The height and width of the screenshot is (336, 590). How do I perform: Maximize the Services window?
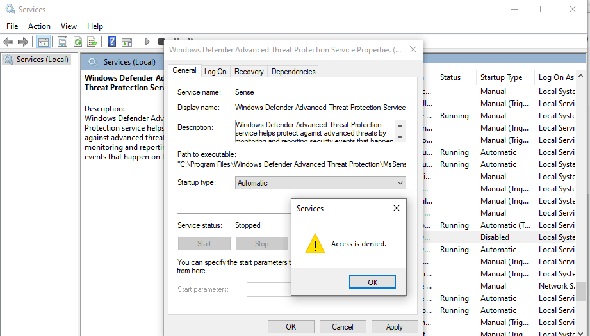coord(543,9)
